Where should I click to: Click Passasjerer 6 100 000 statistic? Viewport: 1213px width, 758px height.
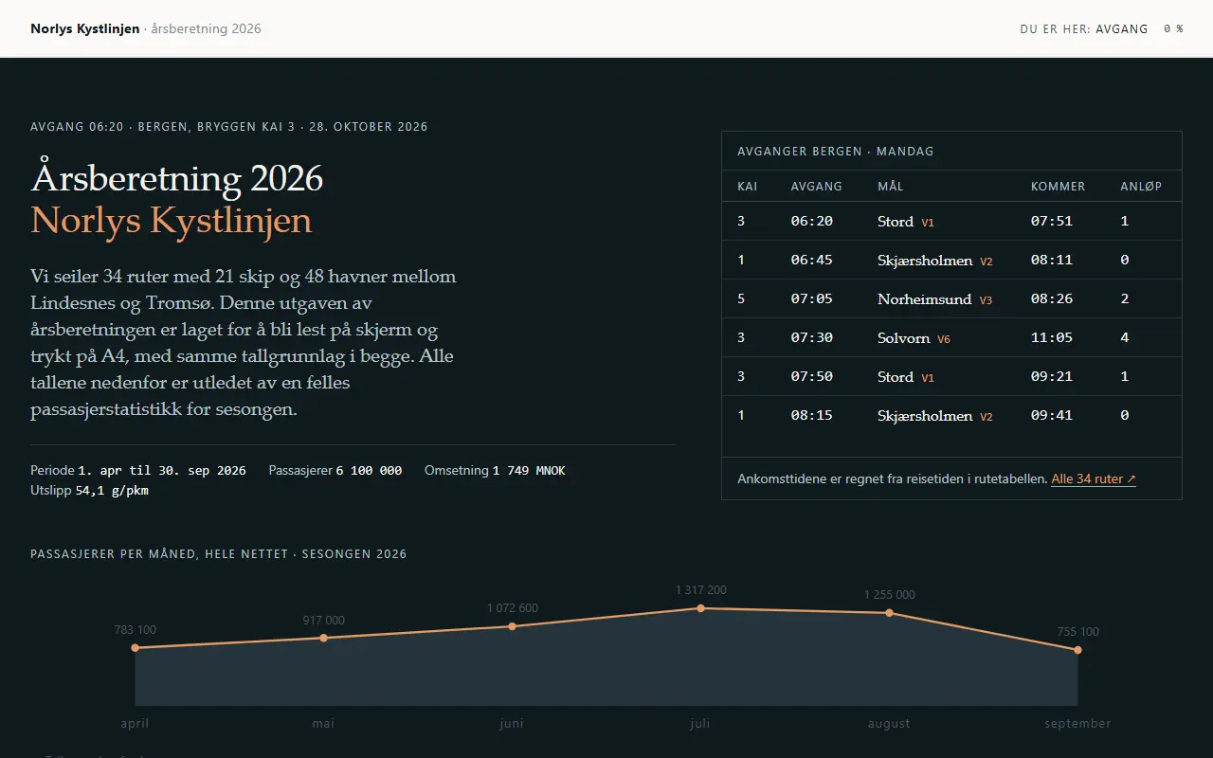[x=335, y=470]
